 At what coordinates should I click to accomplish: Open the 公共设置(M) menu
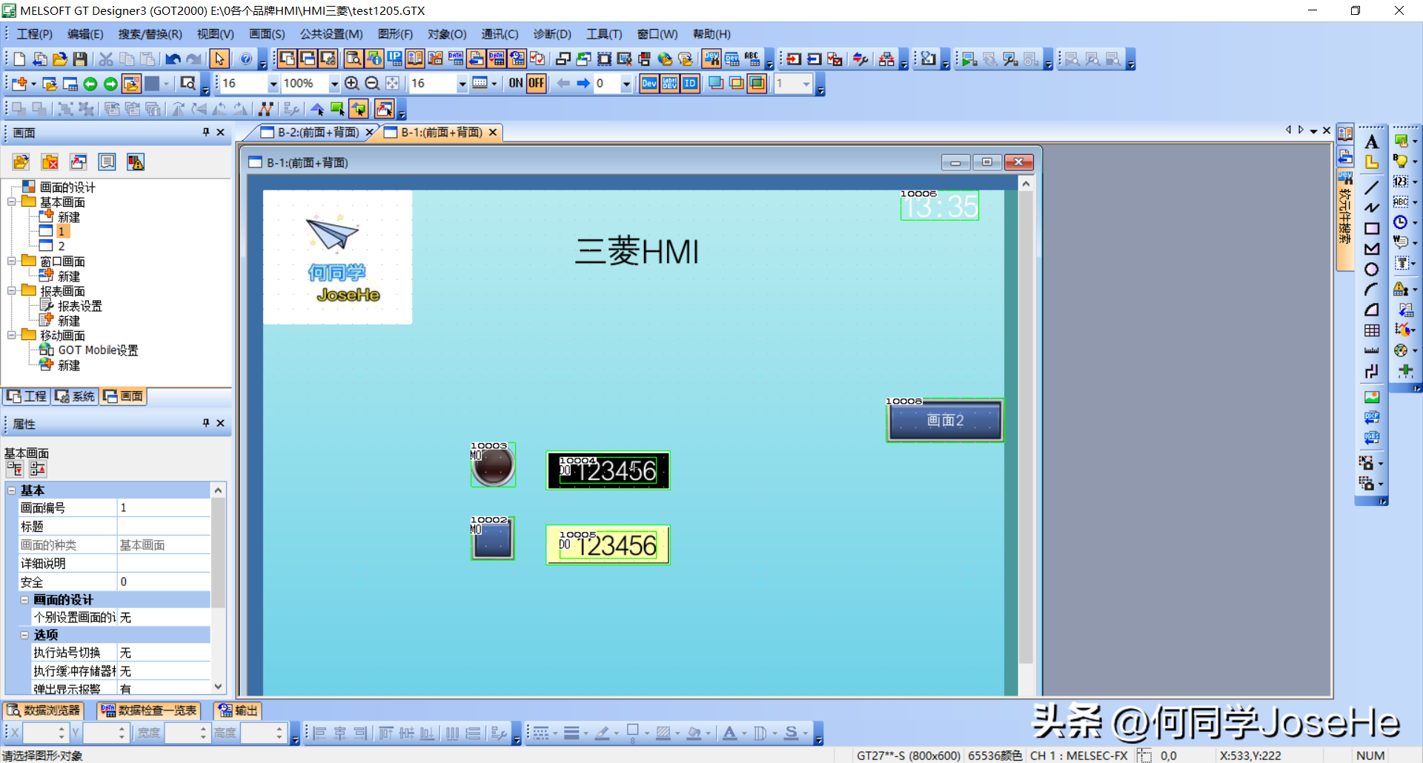[331, 34]
